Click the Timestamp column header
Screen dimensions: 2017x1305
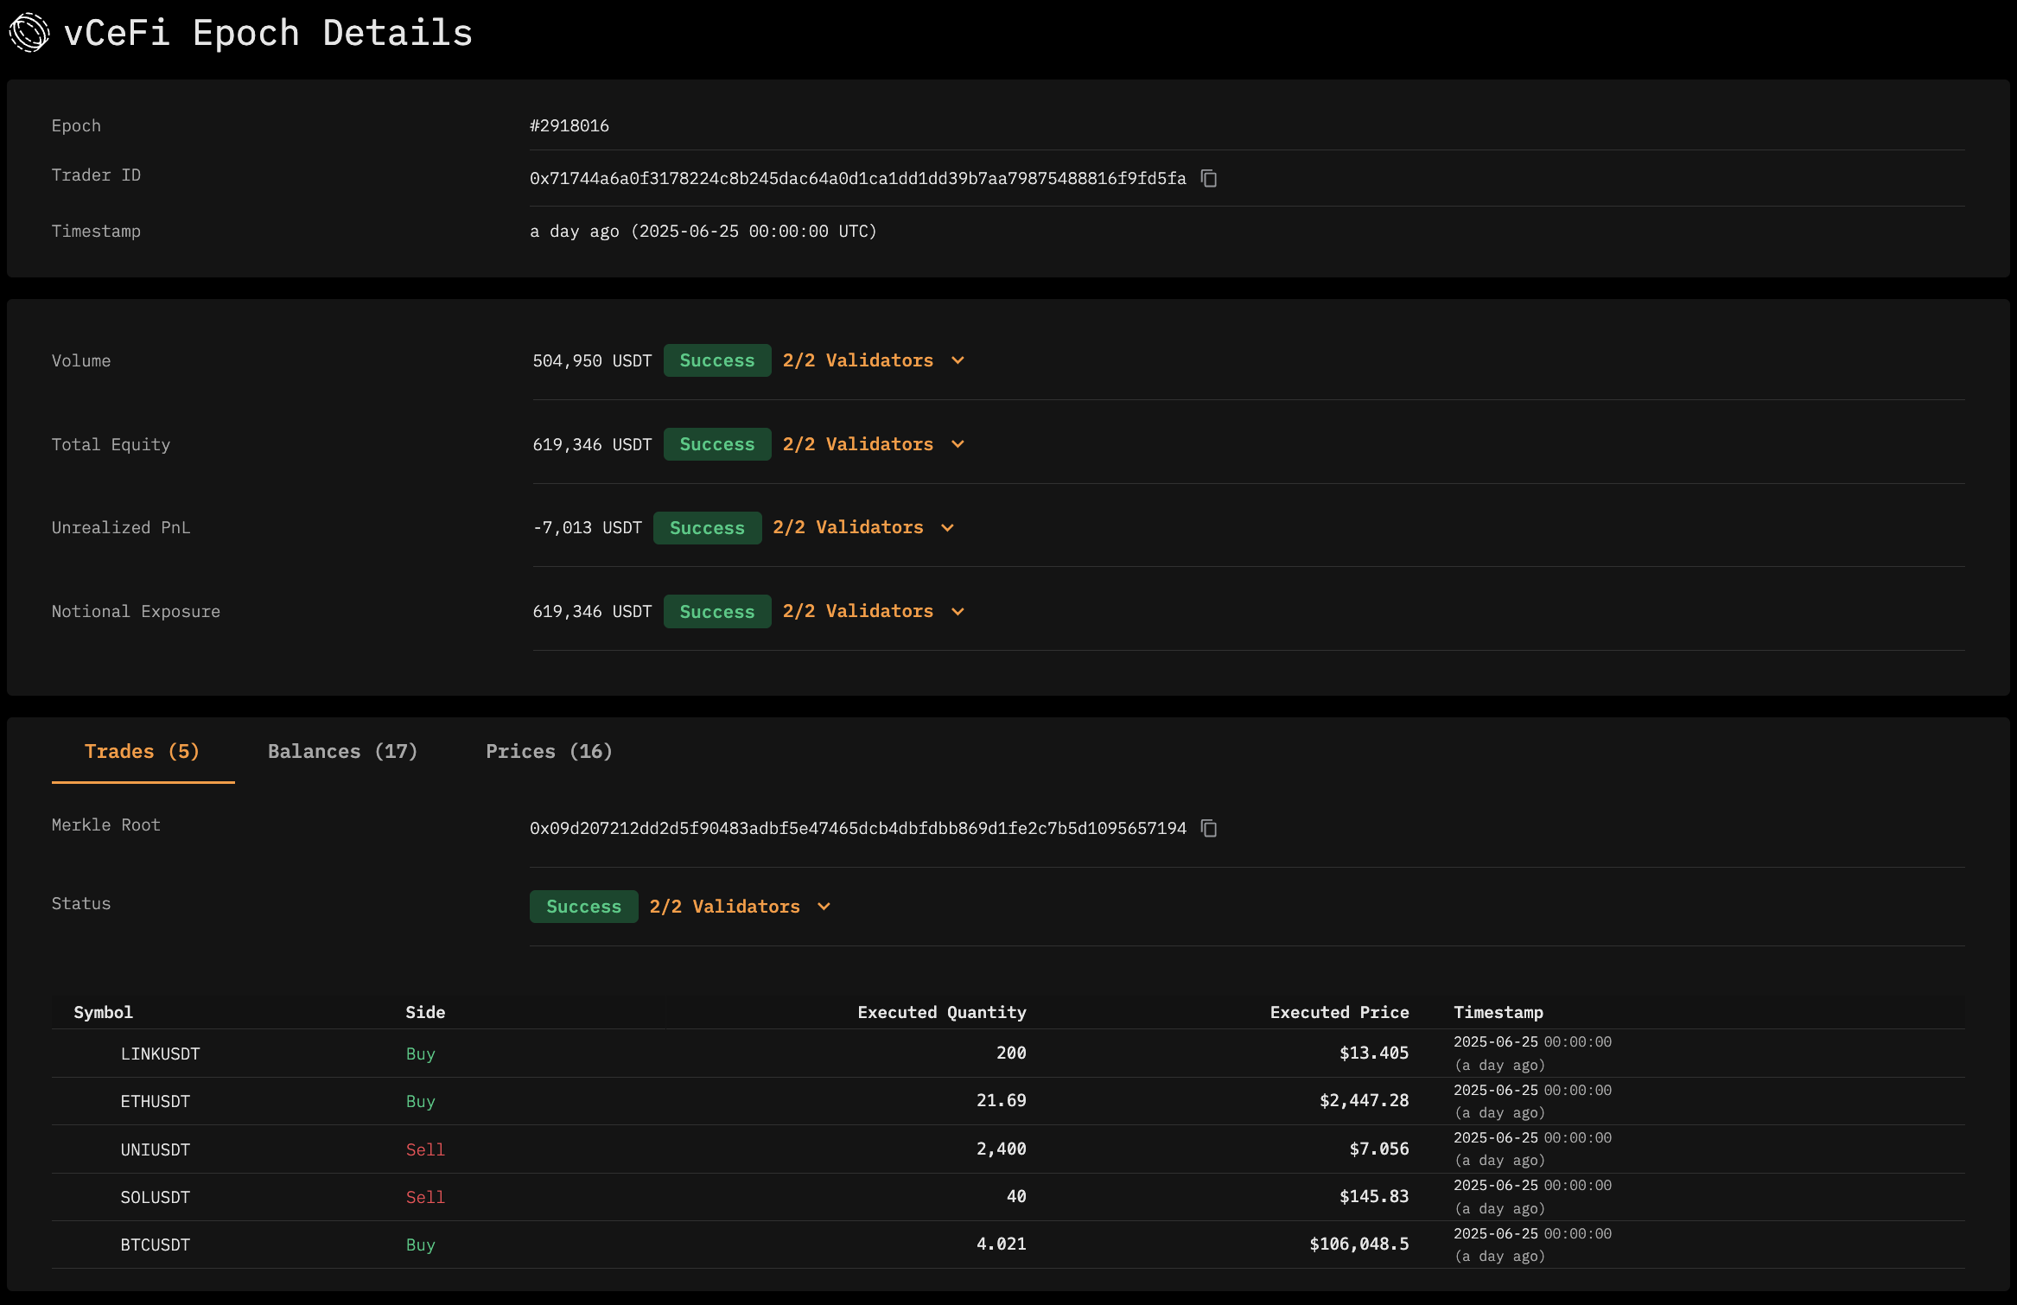[x=1498, y=1012]
